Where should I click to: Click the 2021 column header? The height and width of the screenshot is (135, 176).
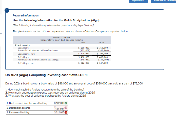click(83, 42)
